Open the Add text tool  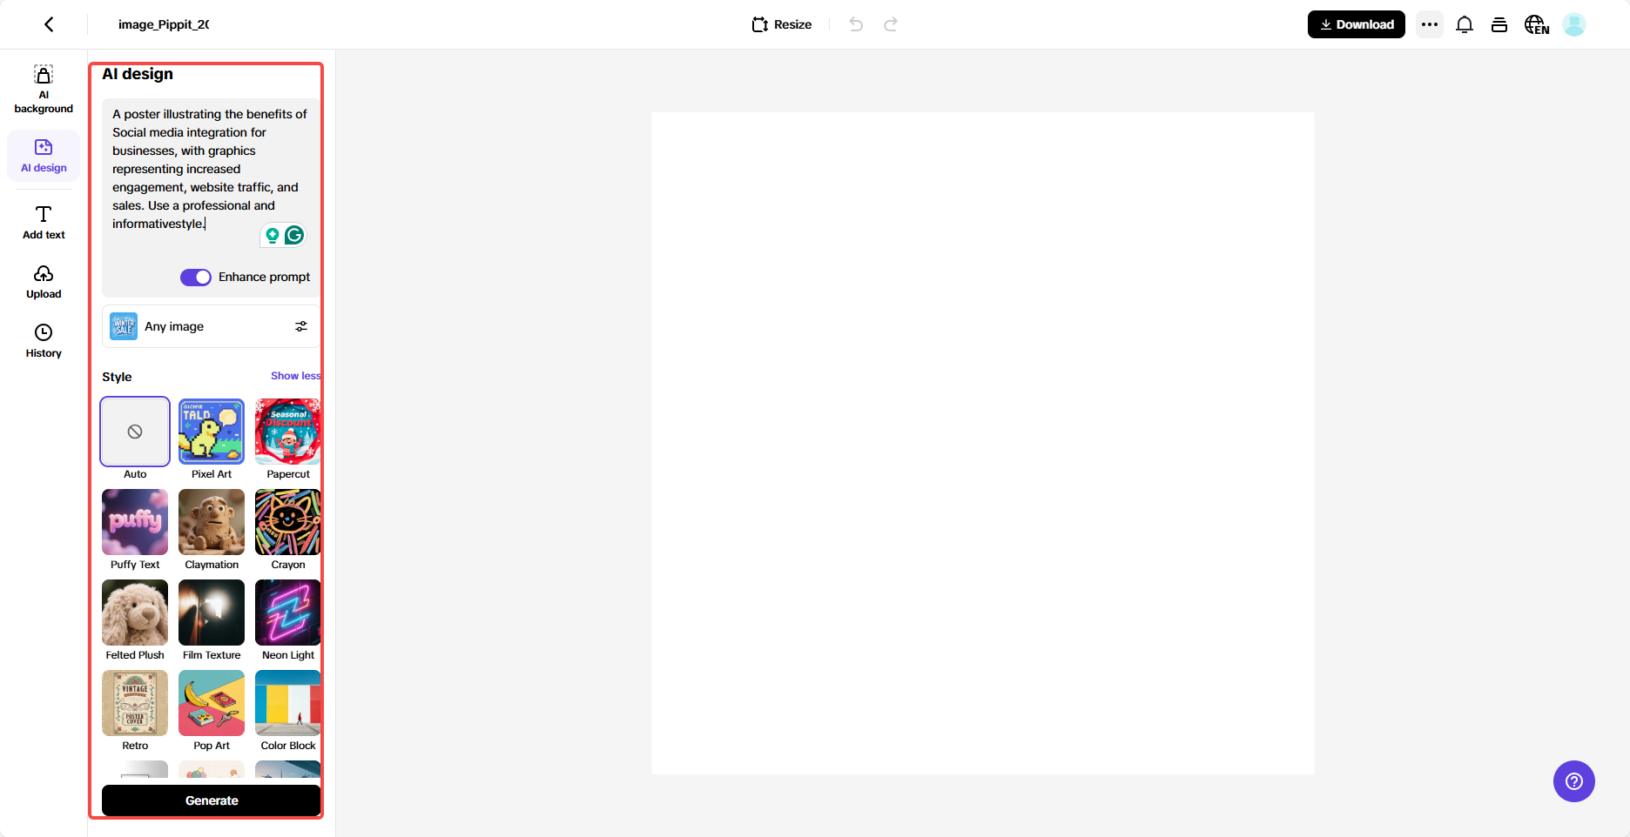coord(44,222)
